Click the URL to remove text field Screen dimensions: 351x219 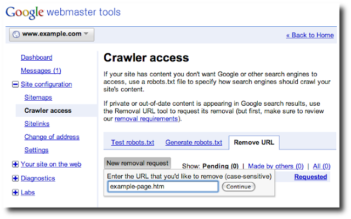[163, 187]
